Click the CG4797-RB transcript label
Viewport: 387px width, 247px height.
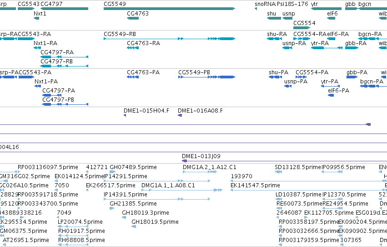[56, 62]
